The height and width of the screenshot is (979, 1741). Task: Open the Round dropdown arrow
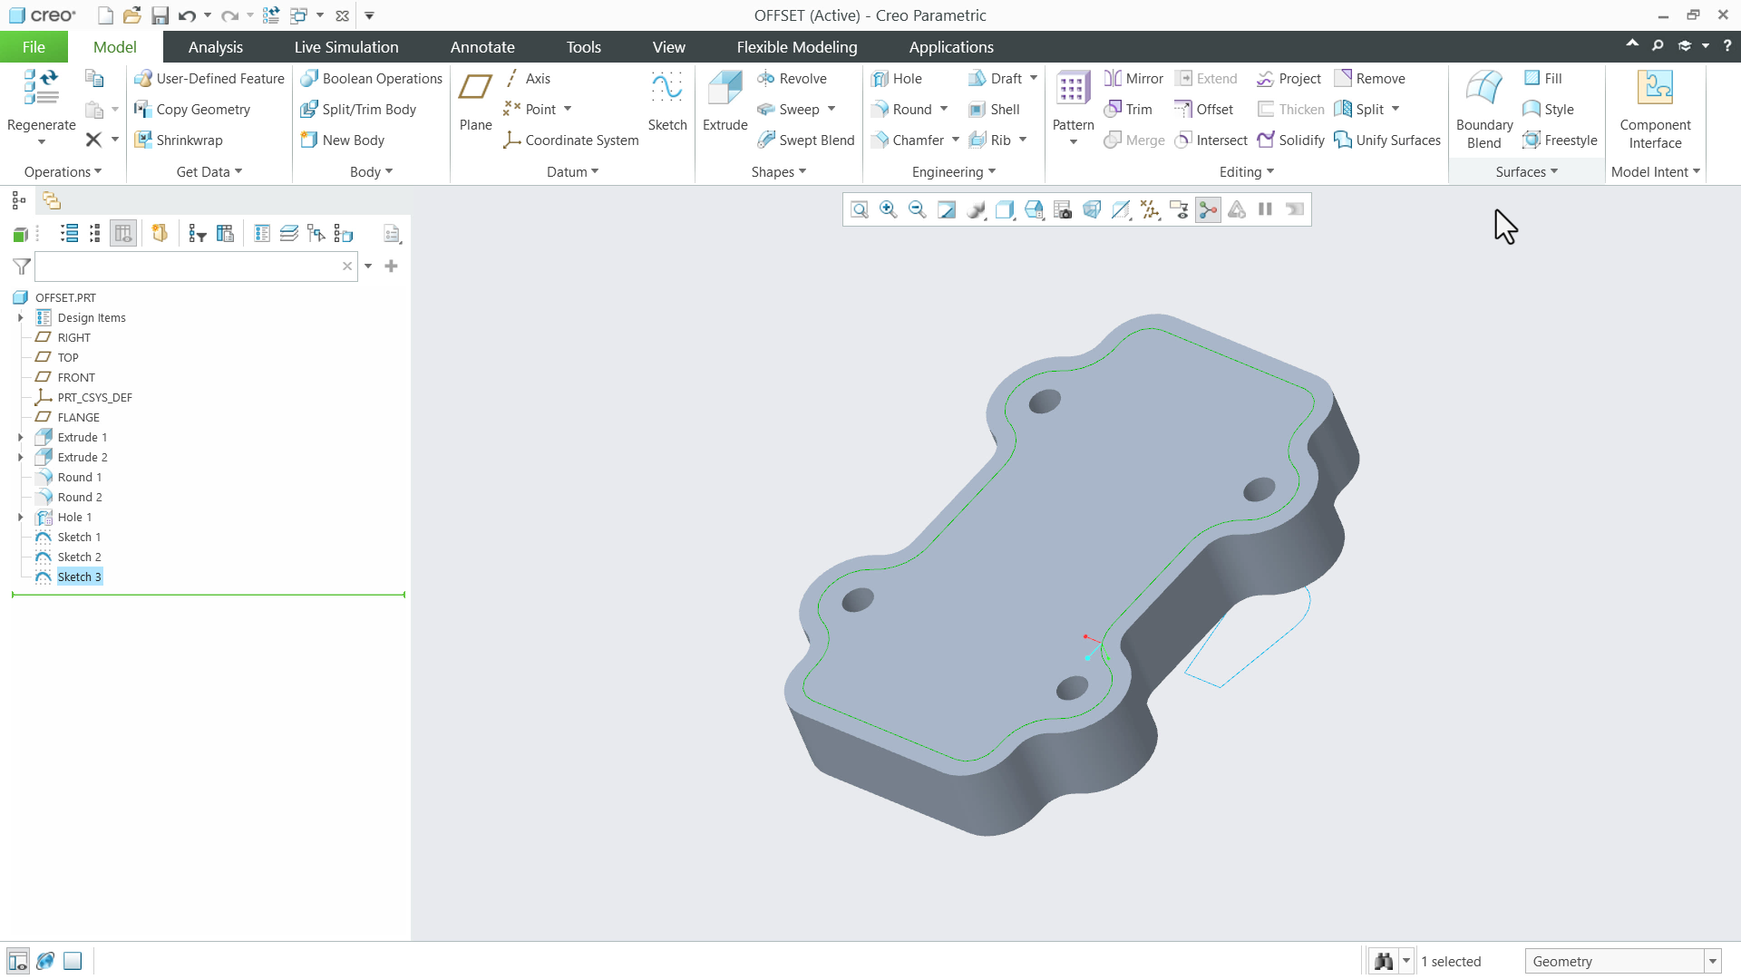944,110
